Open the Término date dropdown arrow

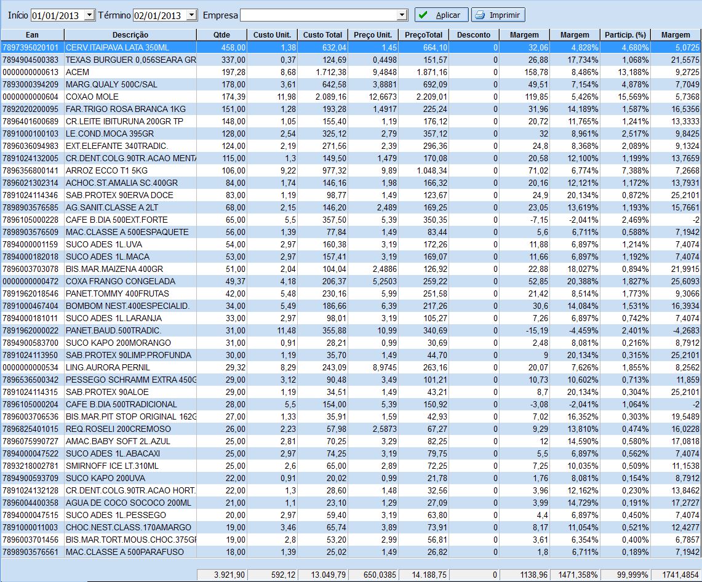pos(191,15)
